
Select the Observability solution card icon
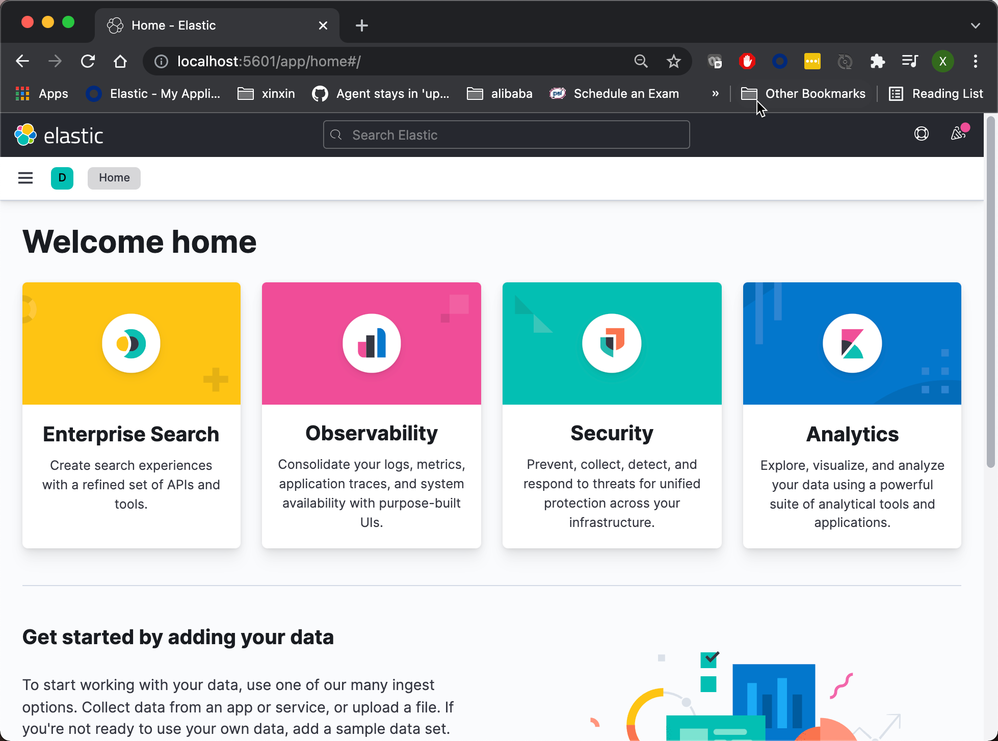coord(371,343)
